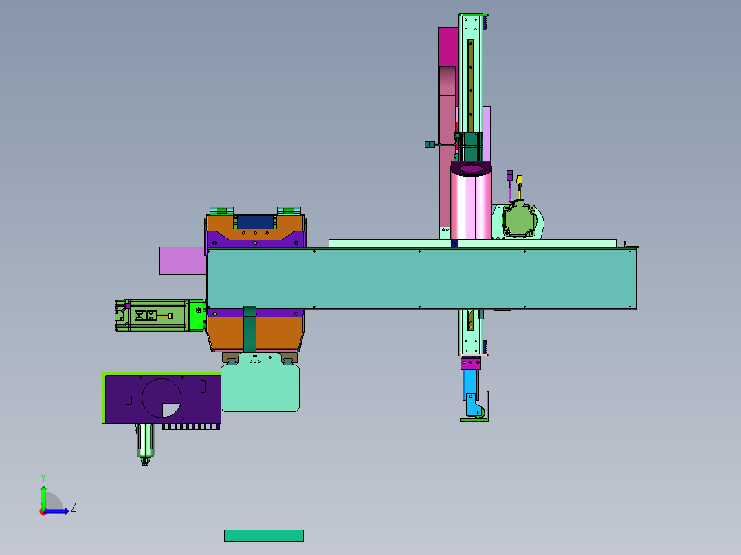Select the dark purple plate with circular cutout
741x555 pixels.
pos(162,398)
